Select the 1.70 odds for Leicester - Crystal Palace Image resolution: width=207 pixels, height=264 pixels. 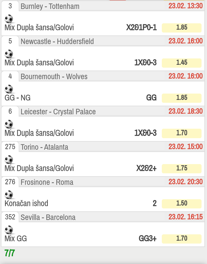[x=182, y=133]
